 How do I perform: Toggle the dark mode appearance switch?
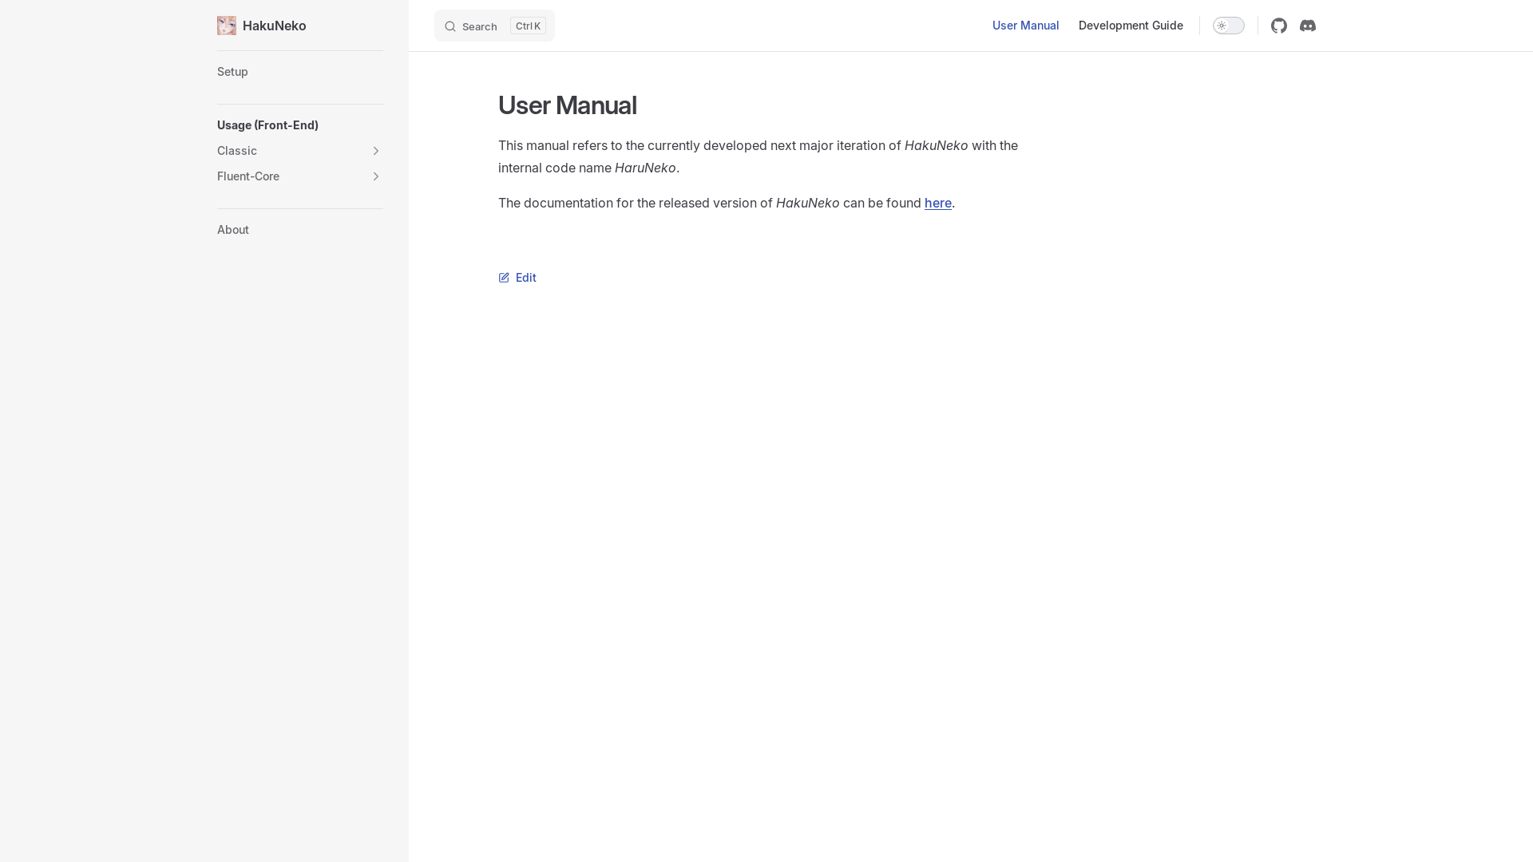tap(1229, 26)
